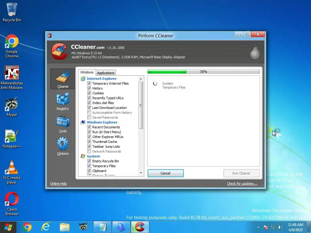Toggle Empty Recycle Bin checkbox
This screenshot has width=311, height=233.
[x=89, y=161]
